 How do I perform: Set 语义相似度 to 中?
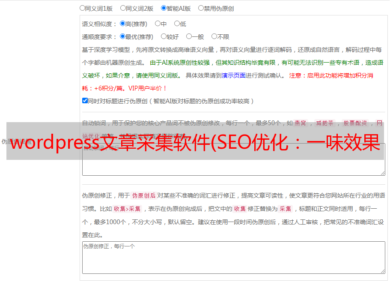pyautogui.click(x=158, y=24)
